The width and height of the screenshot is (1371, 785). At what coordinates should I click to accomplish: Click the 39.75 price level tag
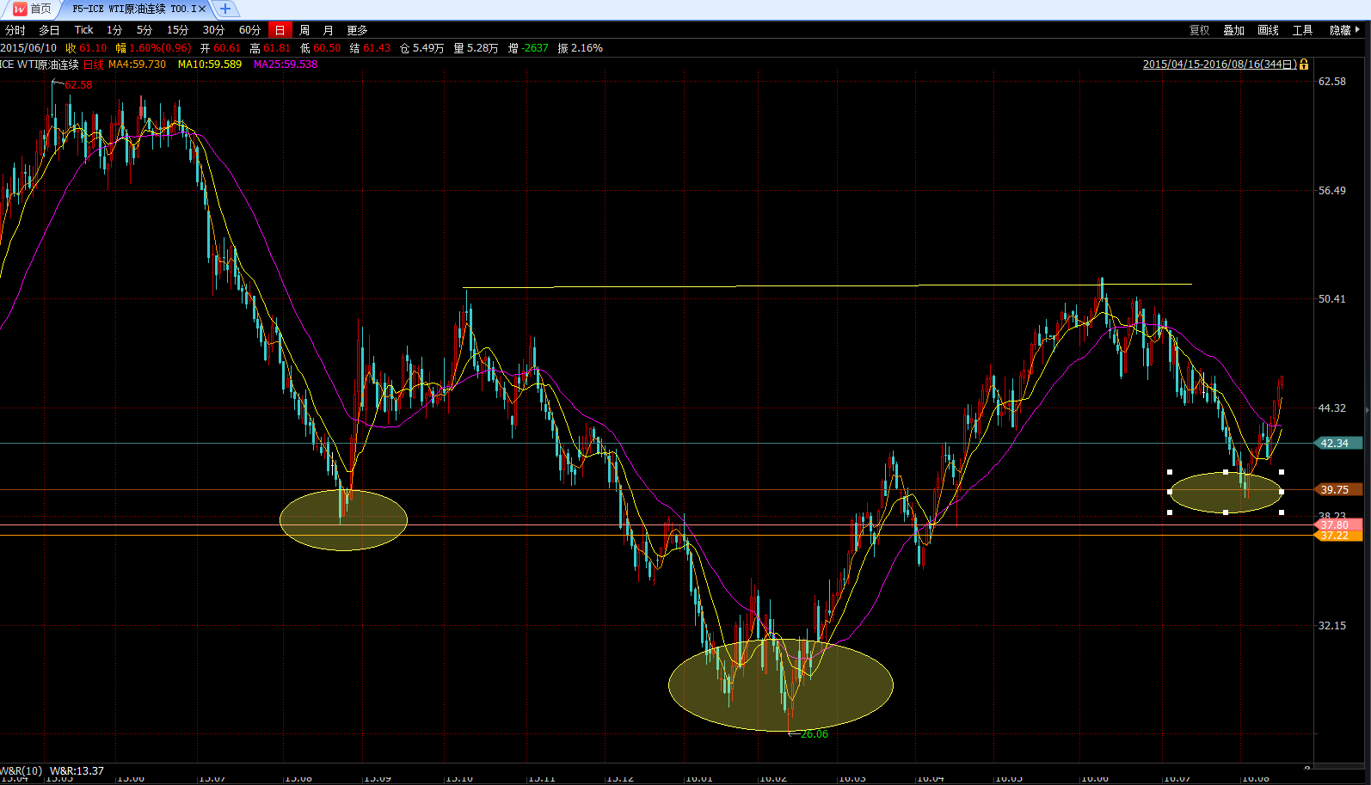[x=1337, y=490]
